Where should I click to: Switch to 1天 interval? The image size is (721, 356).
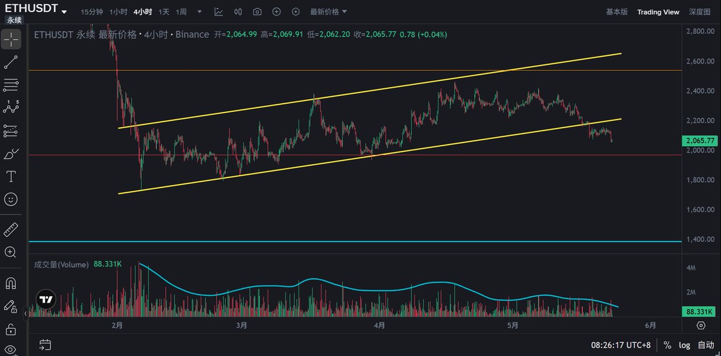pyautogui.click(x=163, y=12)
